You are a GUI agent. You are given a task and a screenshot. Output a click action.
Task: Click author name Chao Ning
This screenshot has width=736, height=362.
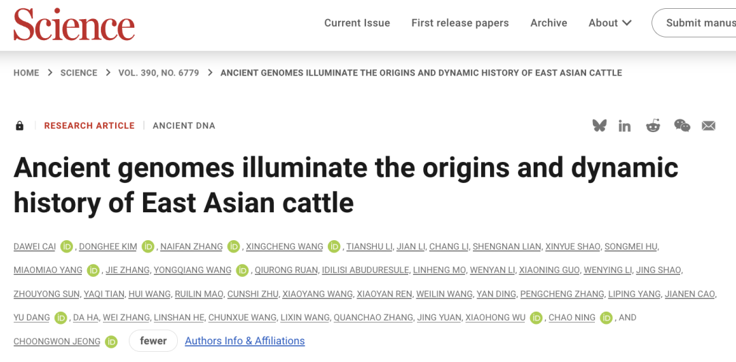click(572, 318)
